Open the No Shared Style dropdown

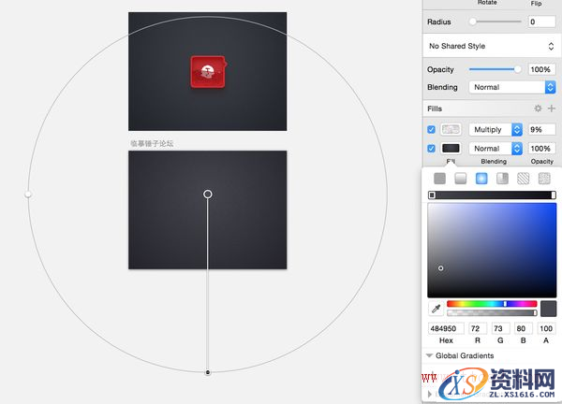tap(491, 46)
